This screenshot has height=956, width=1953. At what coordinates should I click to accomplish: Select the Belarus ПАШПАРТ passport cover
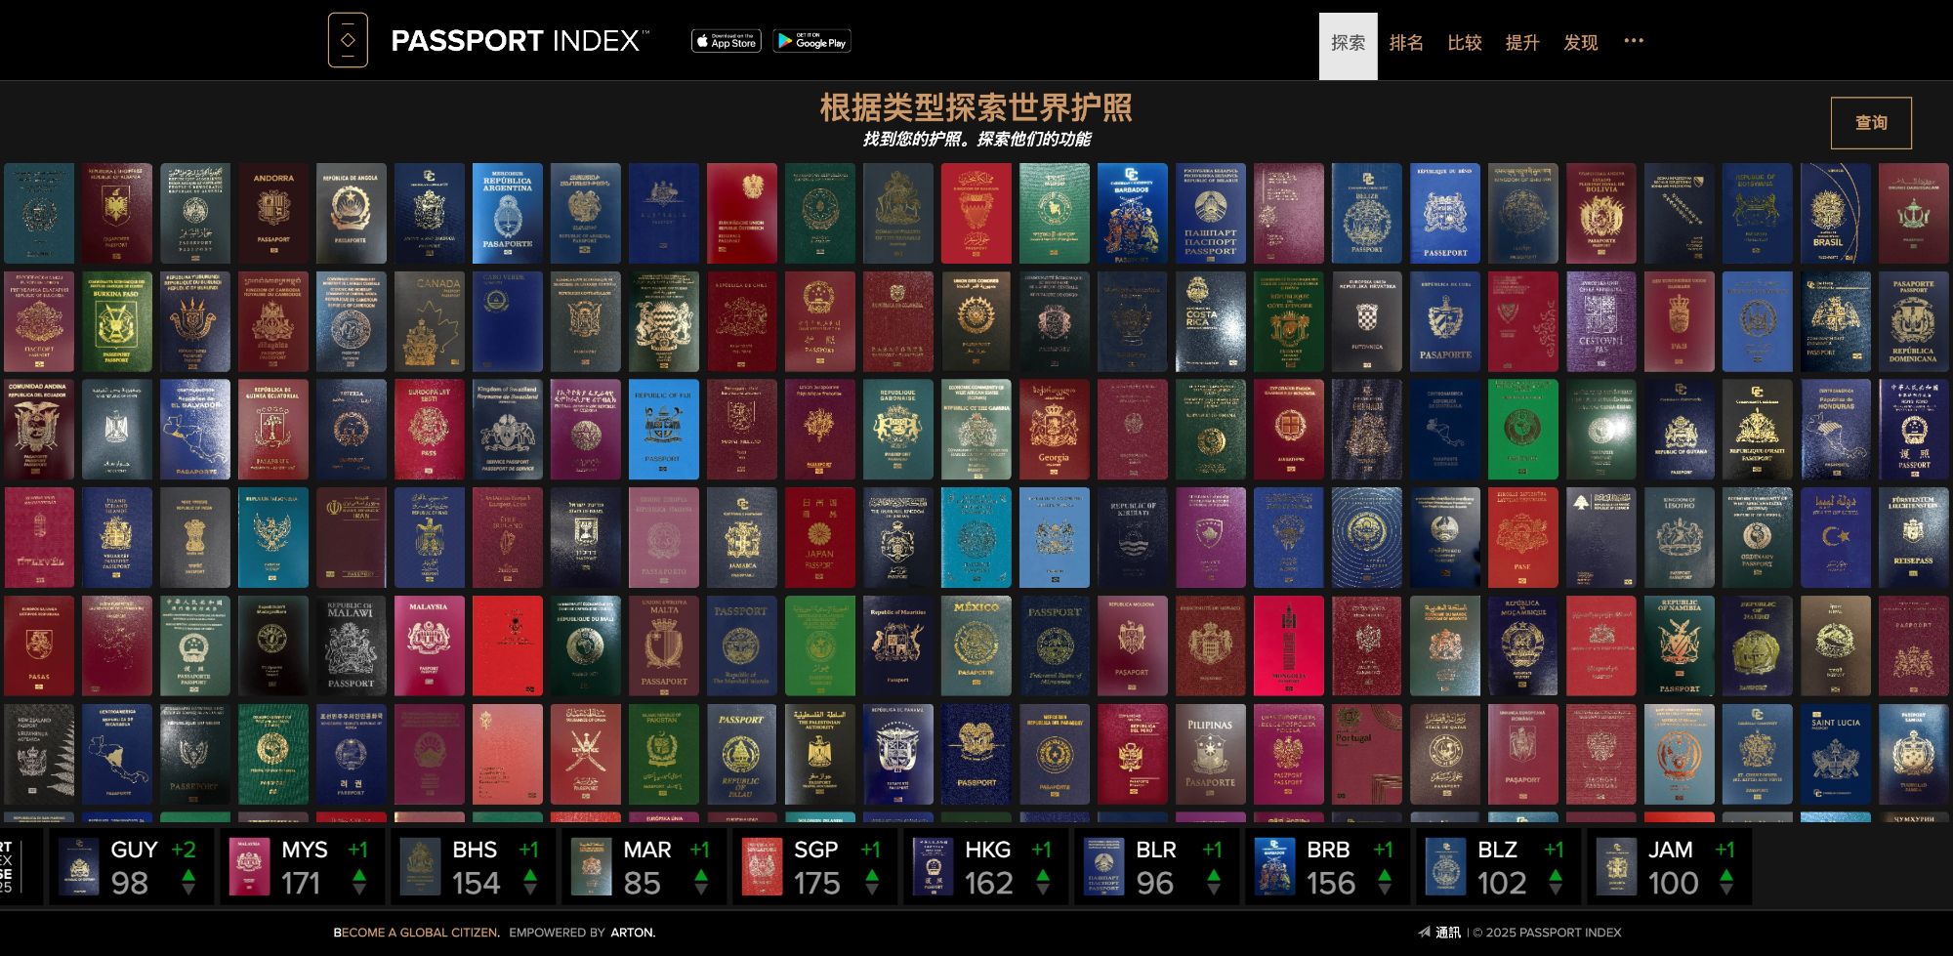1211,214
